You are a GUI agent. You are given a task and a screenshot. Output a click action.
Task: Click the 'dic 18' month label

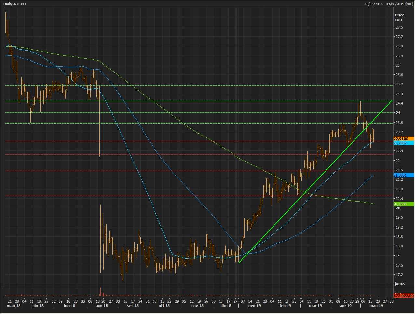[x=225, y=306]
